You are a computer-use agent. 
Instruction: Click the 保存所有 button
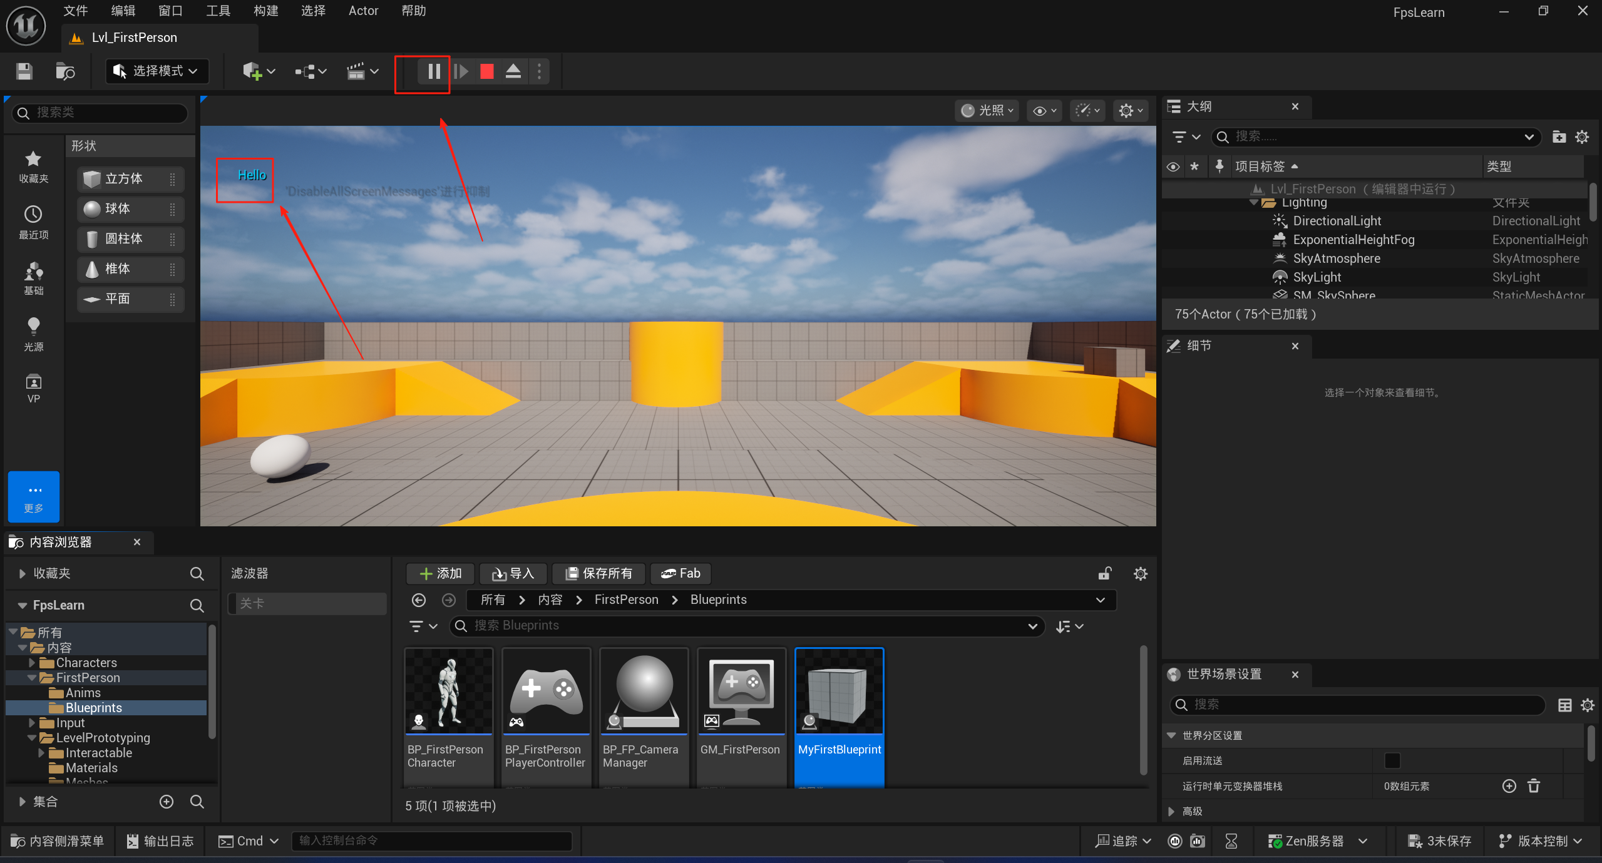pyautogui.click(x=599, y=573)
